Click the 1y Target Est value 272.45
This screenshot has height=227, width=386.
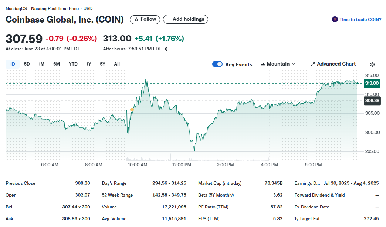click(371, 218)
